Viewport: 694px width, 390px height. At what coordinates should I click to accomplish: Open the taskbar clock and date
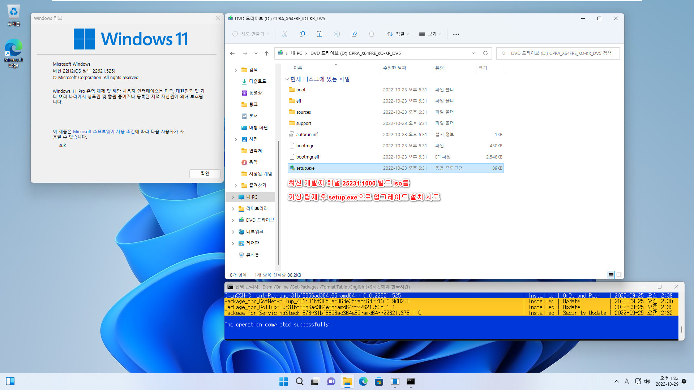point(667,381)
